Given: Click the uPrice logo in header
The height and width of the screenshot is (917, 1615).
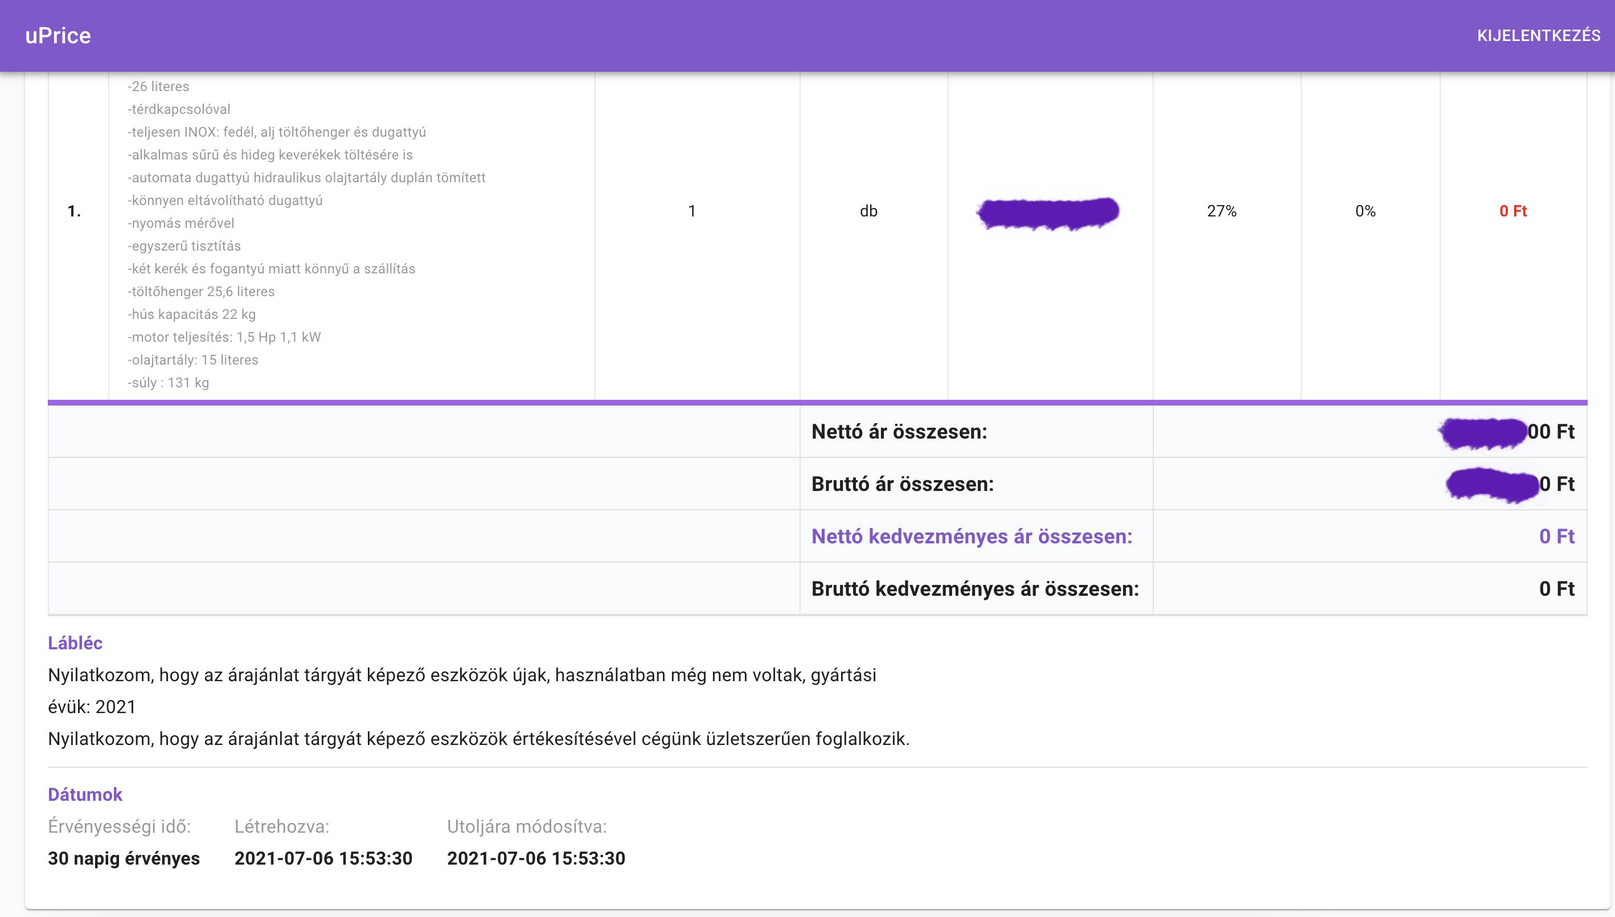Looking at the screenshot, I should (58, 36).
